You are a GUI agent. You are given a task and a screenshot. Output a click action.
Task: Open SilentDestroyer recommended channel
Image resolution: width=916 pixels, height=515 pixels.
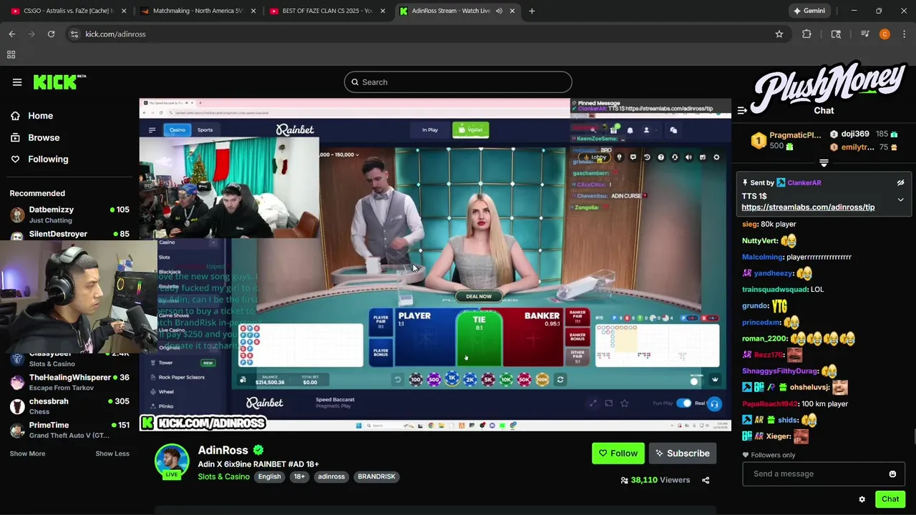pyautogui.click(x=69, y=235)
